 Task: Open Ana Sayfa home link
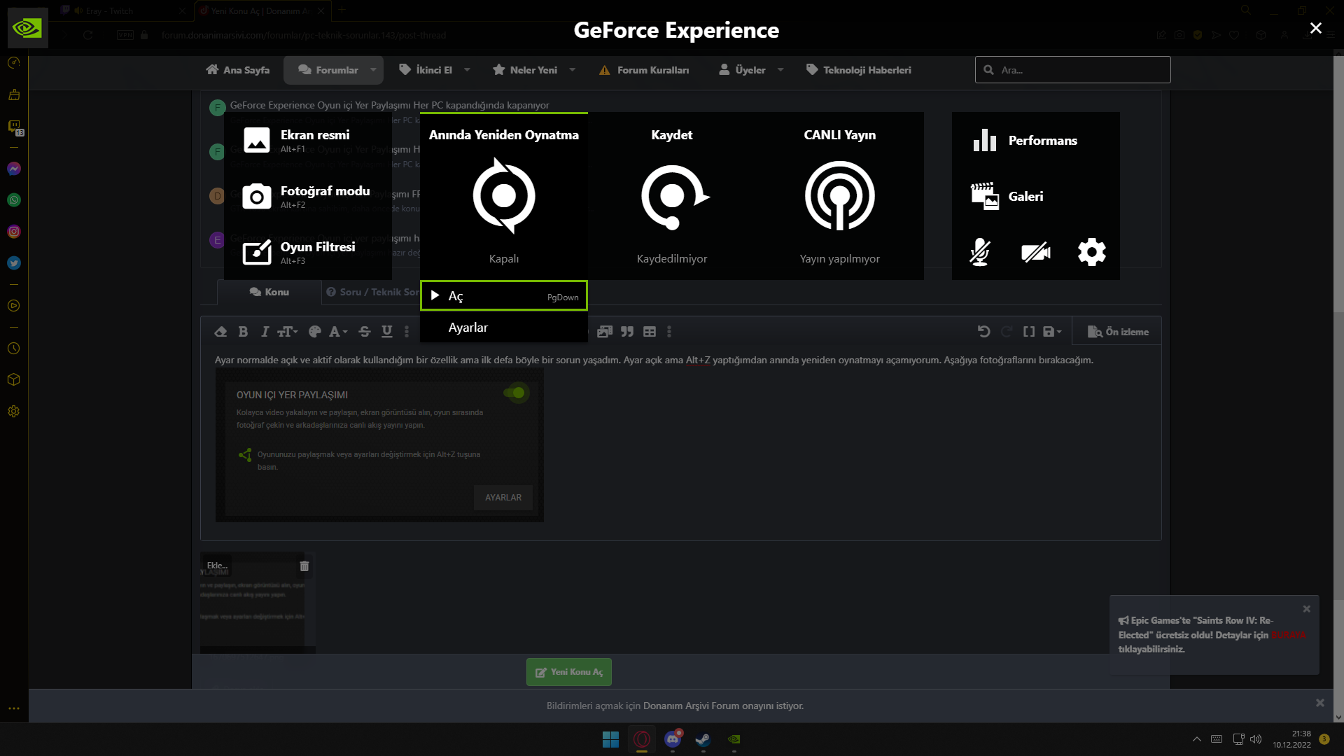pyautogui.click(x=238, y=70)
